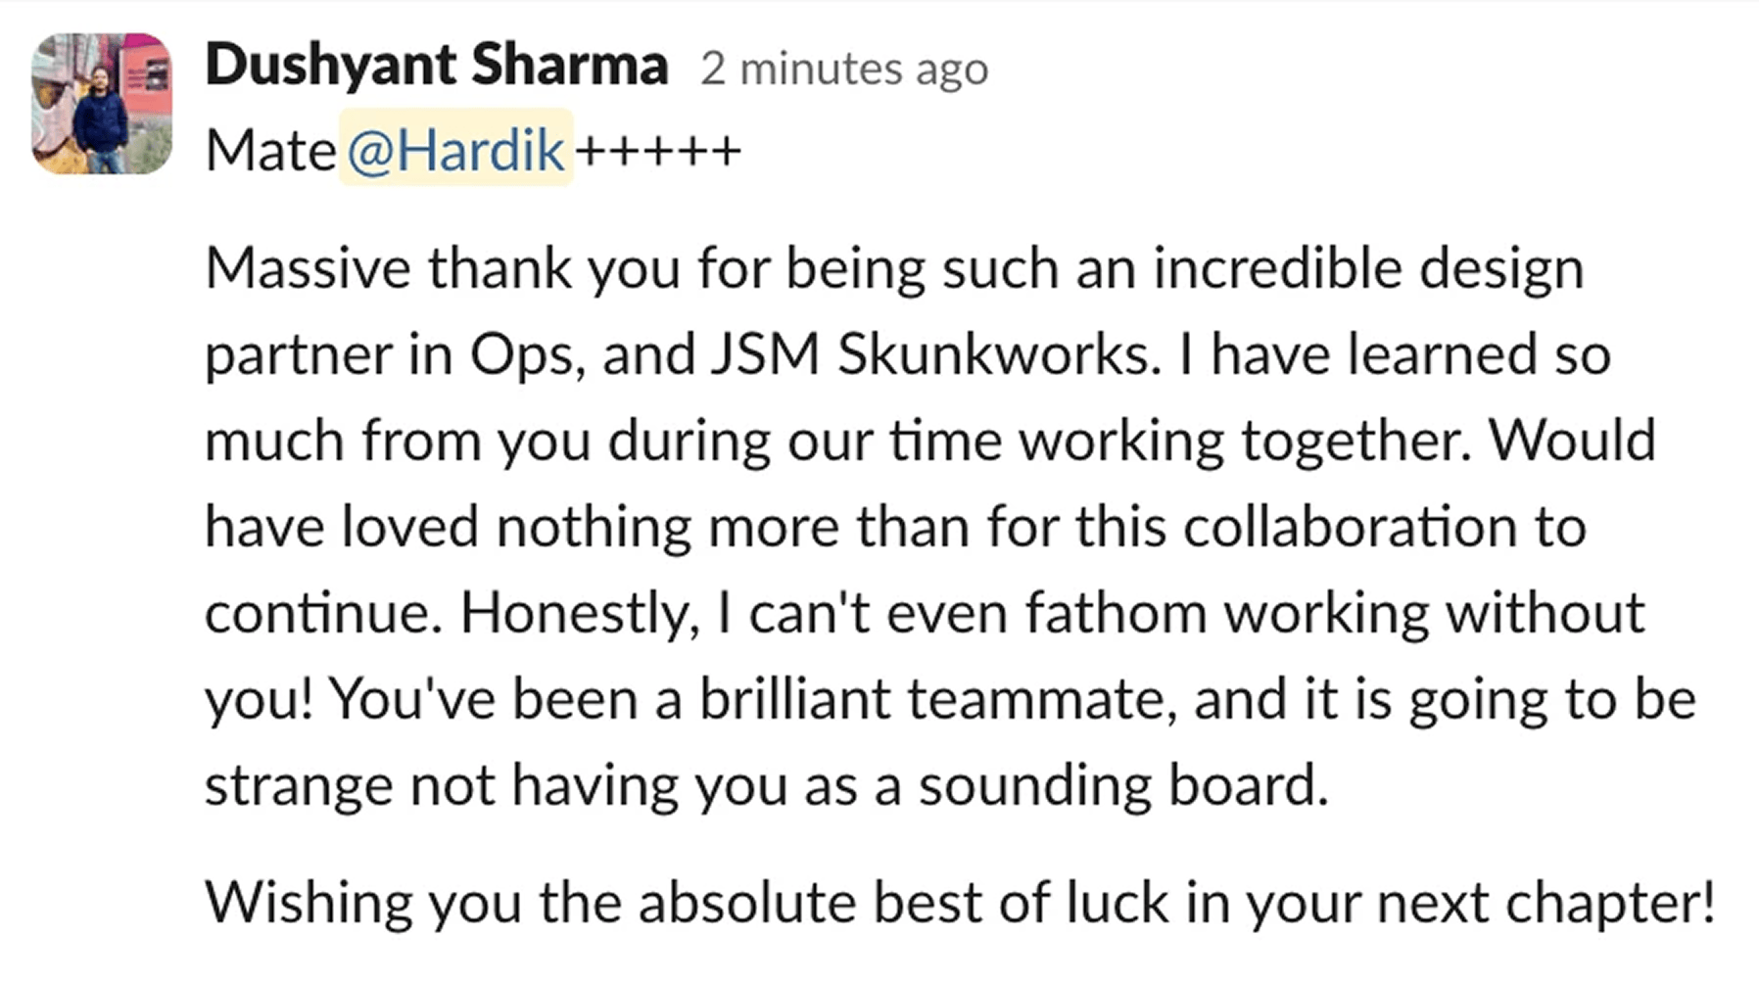
Task: Click the words 'Wishing you' in the last line
Action: point(362,902)
